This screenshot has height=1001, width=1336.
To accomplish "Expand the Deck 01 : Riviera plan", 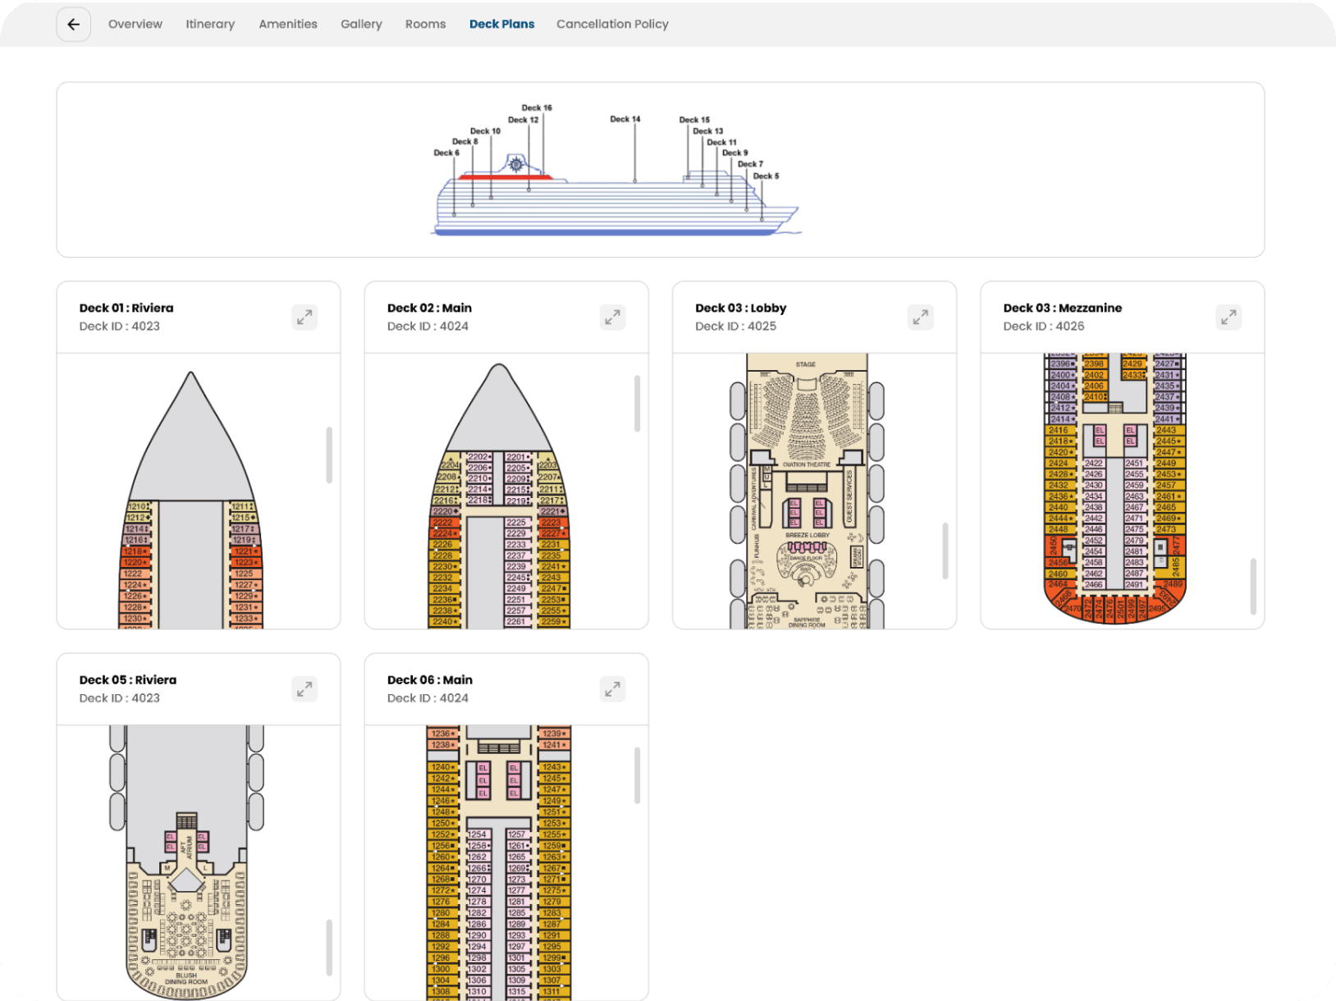I will click(304, 318).
